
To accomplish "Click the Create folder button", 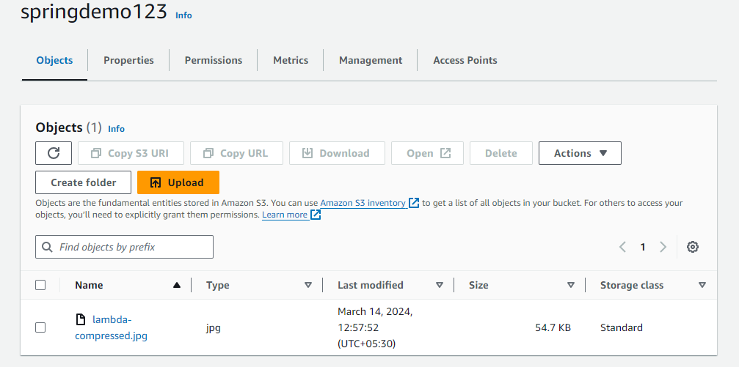I will pyautogui.click(x=83, y=182).
